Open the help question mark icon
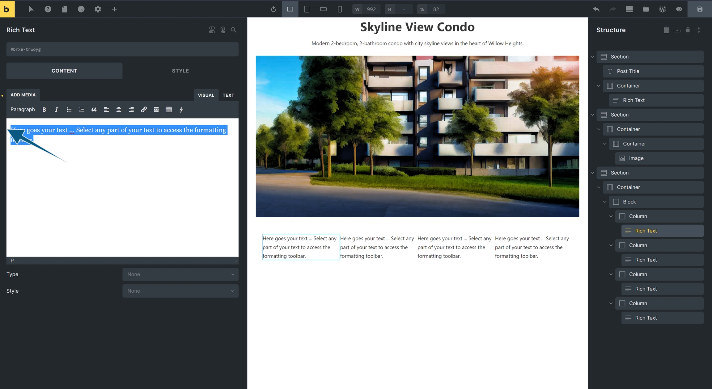 tap(48, 9)
